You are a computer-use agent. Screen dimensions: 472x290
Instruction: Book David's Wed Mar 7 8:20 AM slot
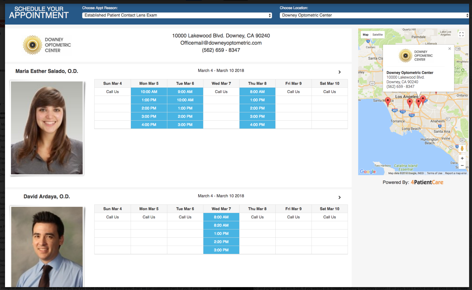click(x=221, y=225)
